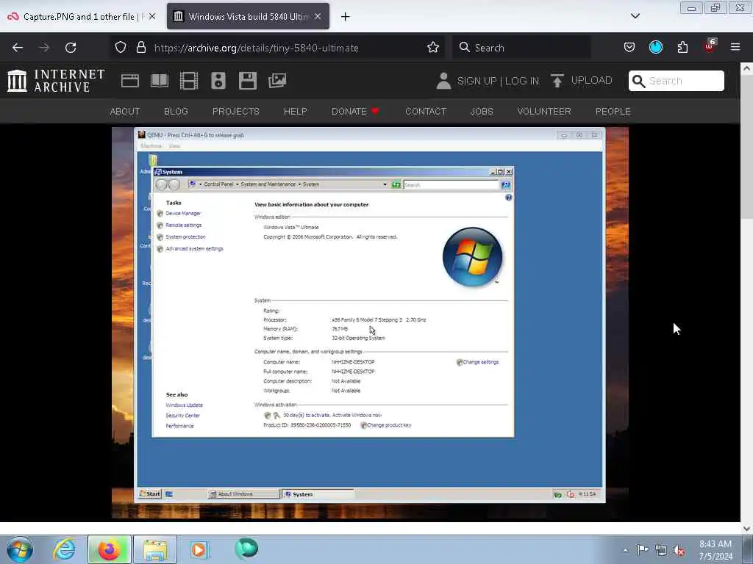Viewport: 753px width, 564px height.
Task: Reload the page with the refresh icon
Action: click(x=71, y=48)
